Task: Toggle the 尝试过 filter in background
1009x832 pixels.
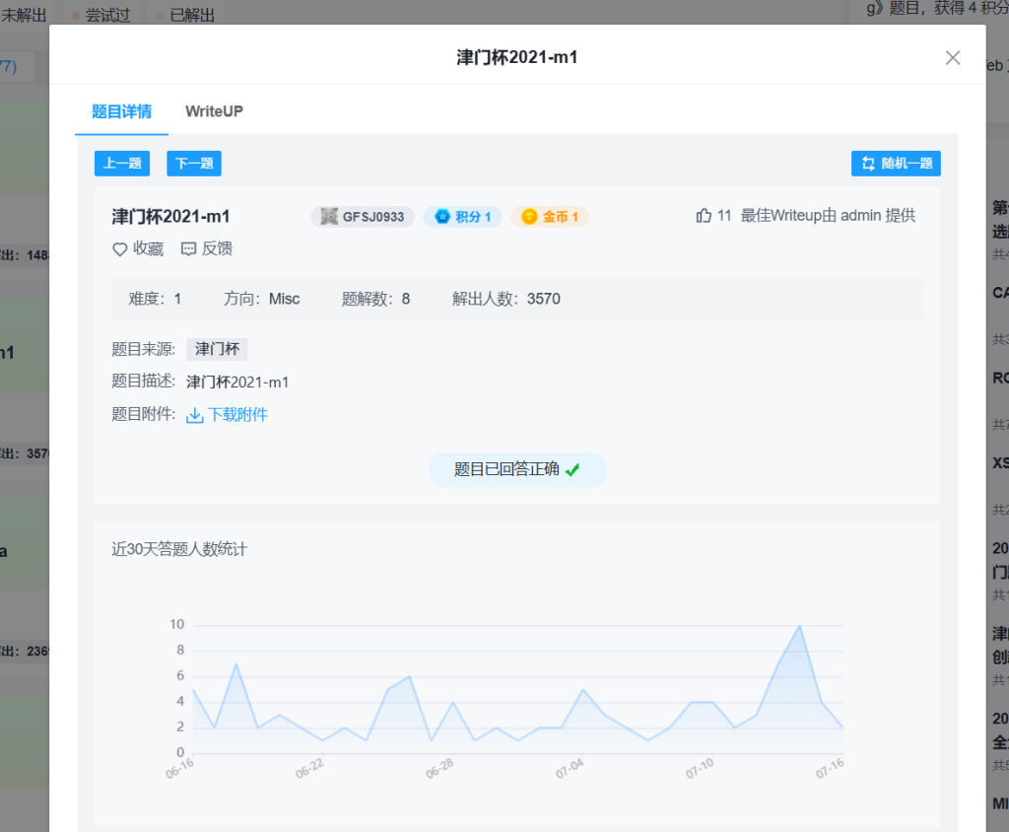Action: (x=106, y=16)
